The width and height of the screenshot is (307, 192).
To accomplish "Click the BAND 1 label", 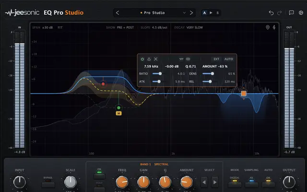I will click(145, 164).
